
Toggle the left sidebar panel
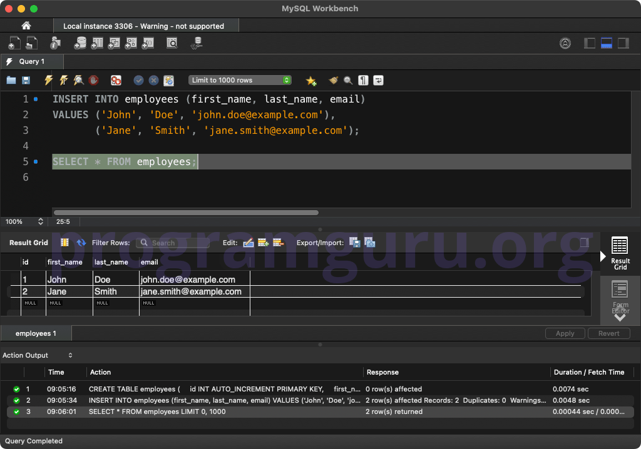coord(590,43)
